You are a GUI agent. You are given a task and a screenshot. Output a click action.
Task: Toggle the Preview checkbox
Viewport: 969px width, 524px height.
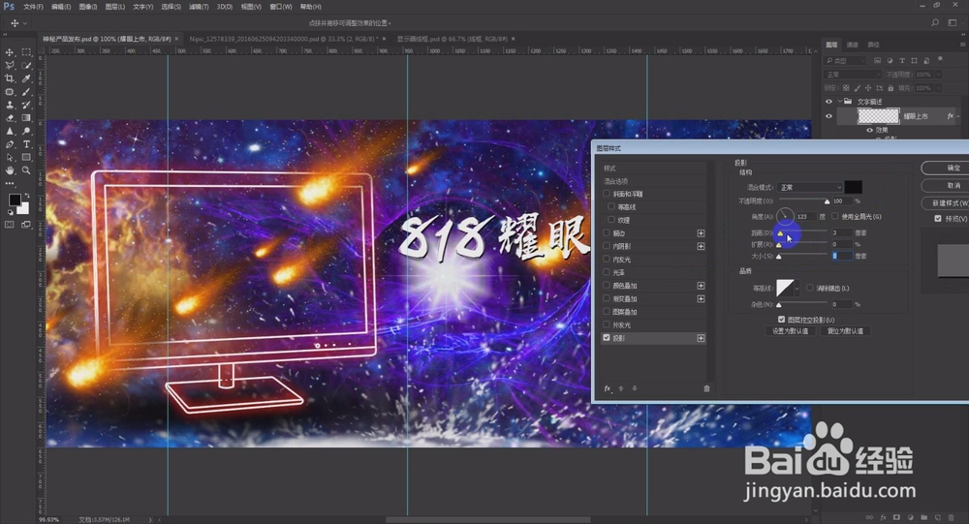[x=938, y=218]
